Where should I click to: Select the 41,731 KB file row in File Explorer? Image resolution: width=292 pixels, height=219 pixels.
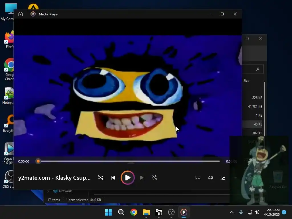(x=252, y=107)
